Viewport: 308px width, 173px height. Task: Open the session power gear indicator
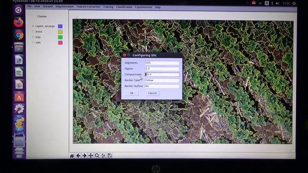click(x=294, y=3)
